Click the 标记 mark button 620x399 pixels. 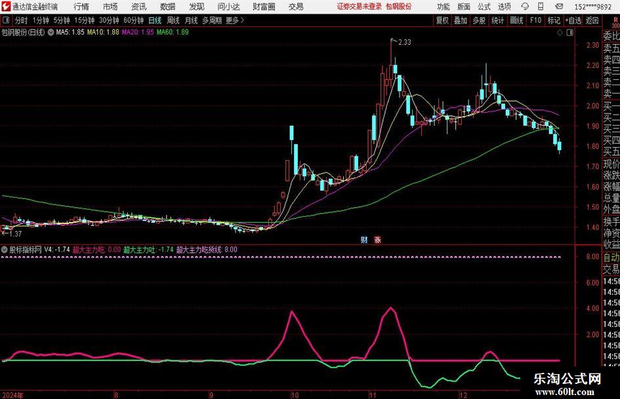[x=554, y=20]
